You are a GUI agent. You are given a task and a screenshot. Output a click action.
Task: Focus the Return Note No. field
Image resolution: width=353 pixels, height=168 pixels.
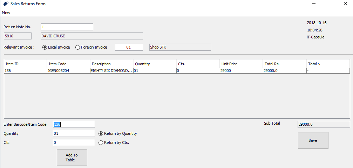coord(67,27)
